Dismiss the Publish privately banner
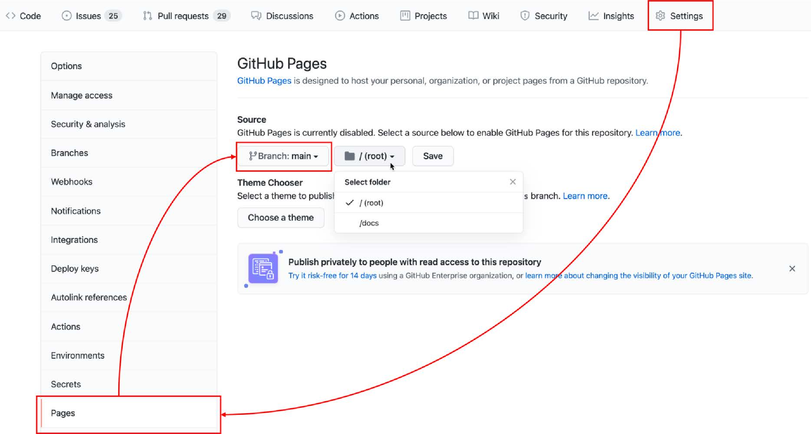Screen dimensions: 811x434 pos(792,268)
